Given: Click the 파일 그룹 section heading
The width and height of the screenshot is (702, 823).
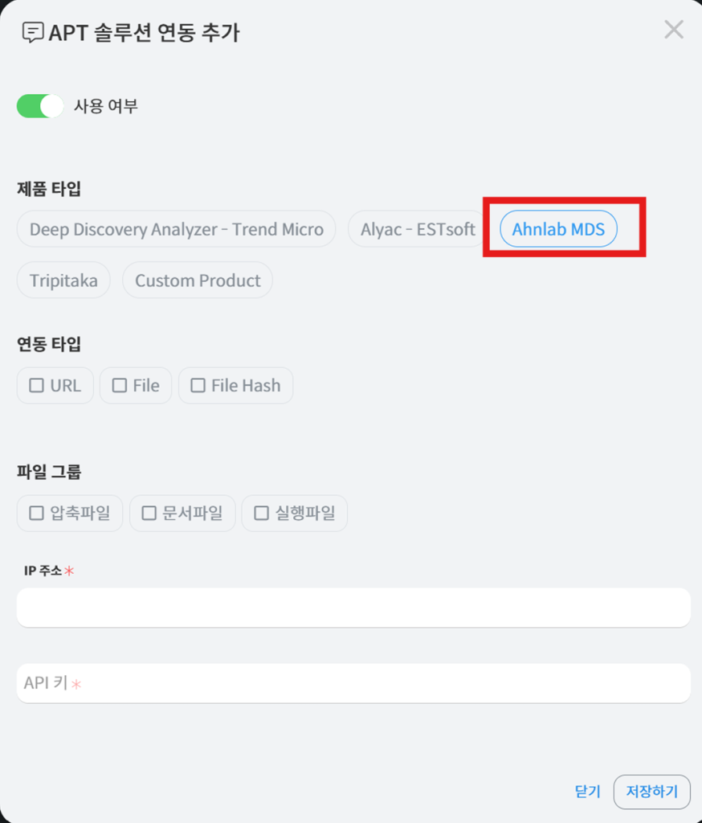Looking at the screenshot, I should click(49, 472).
